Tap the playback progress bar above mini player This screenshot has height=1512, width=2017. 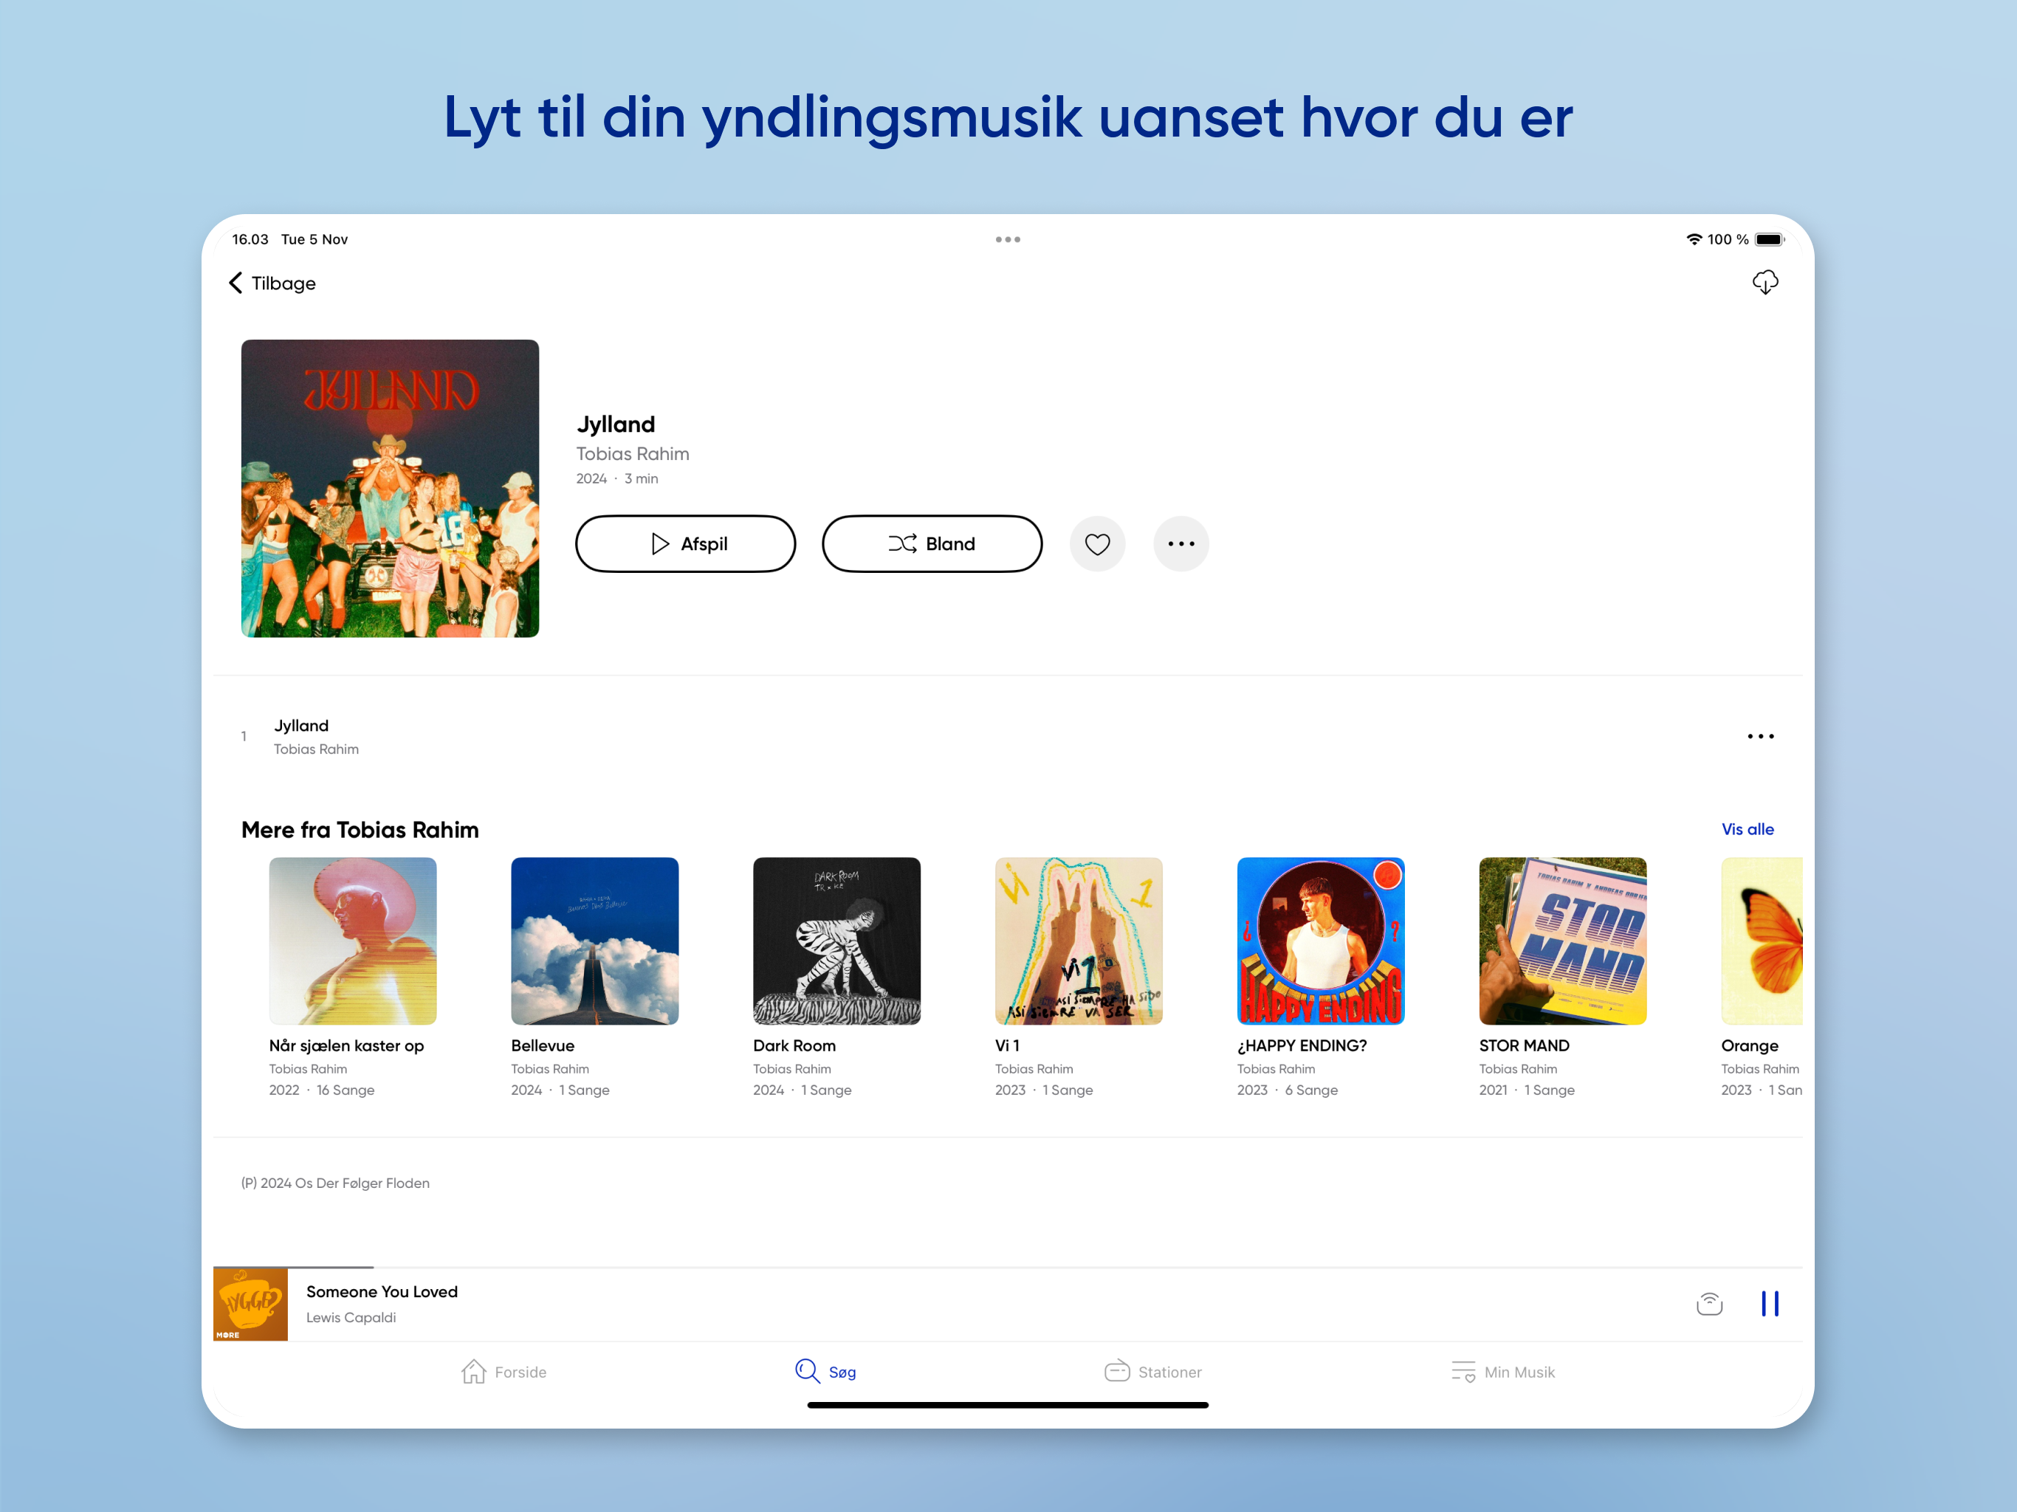(x=1008, y=1268)
